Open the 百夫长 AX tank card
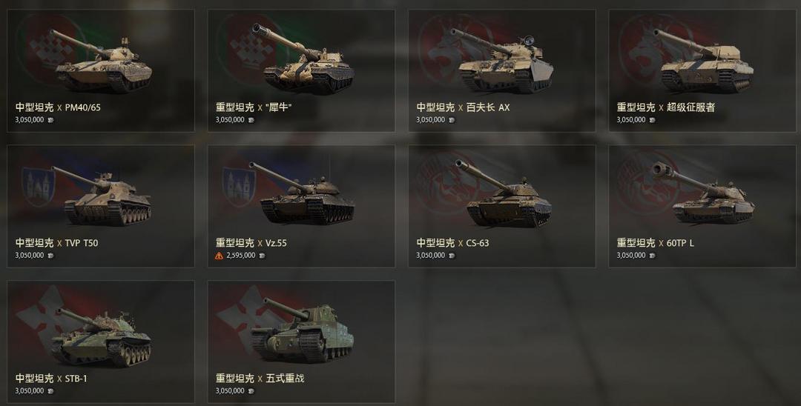The image size is (801, 406). [x=501, y=71]
